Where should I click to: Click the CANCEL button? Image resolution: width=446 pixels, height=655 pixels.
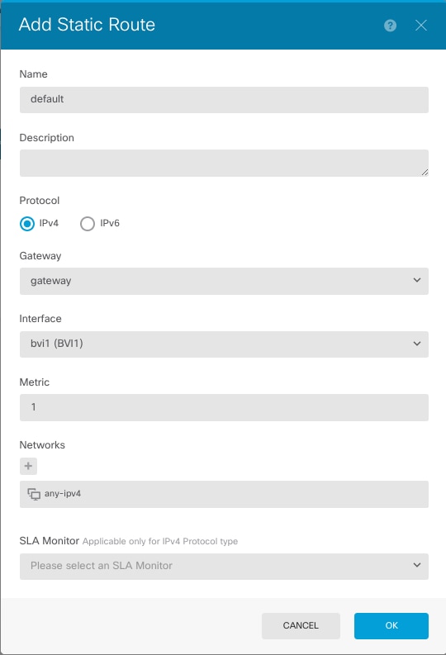[x=301, y=626]
